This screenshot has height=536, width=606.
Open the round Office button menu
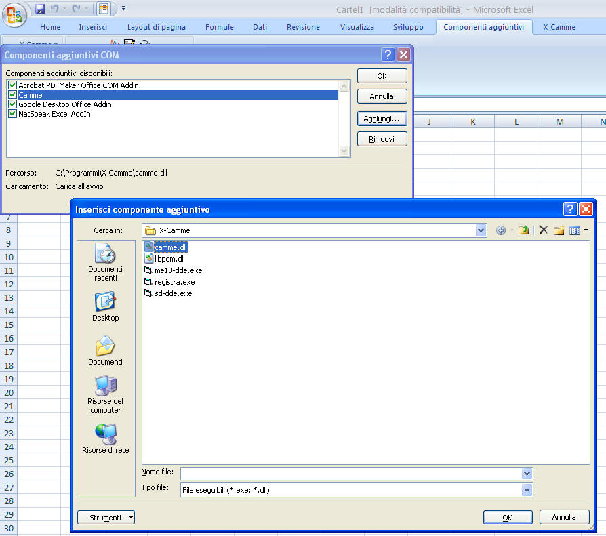point(14,15)
